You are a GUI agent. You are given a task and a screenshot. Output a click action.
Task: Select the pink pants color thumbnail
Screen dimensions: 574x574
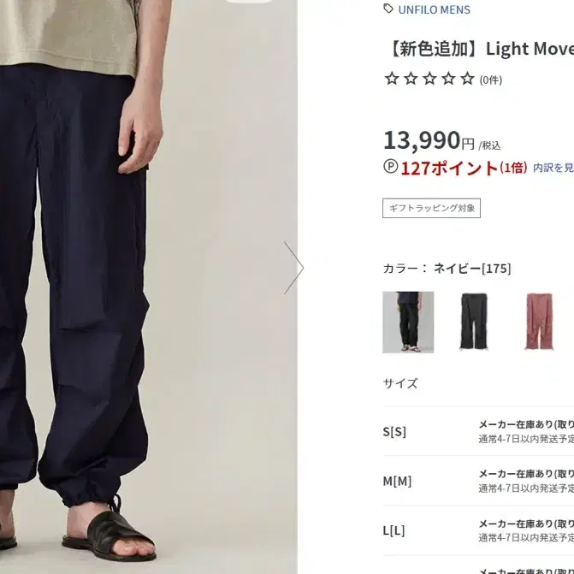tap(539, 323)
